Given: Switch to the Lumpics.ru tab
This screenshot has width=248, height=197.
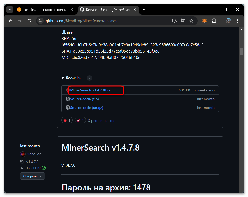Looking at the screenshot, I should (x=45, y=10).
